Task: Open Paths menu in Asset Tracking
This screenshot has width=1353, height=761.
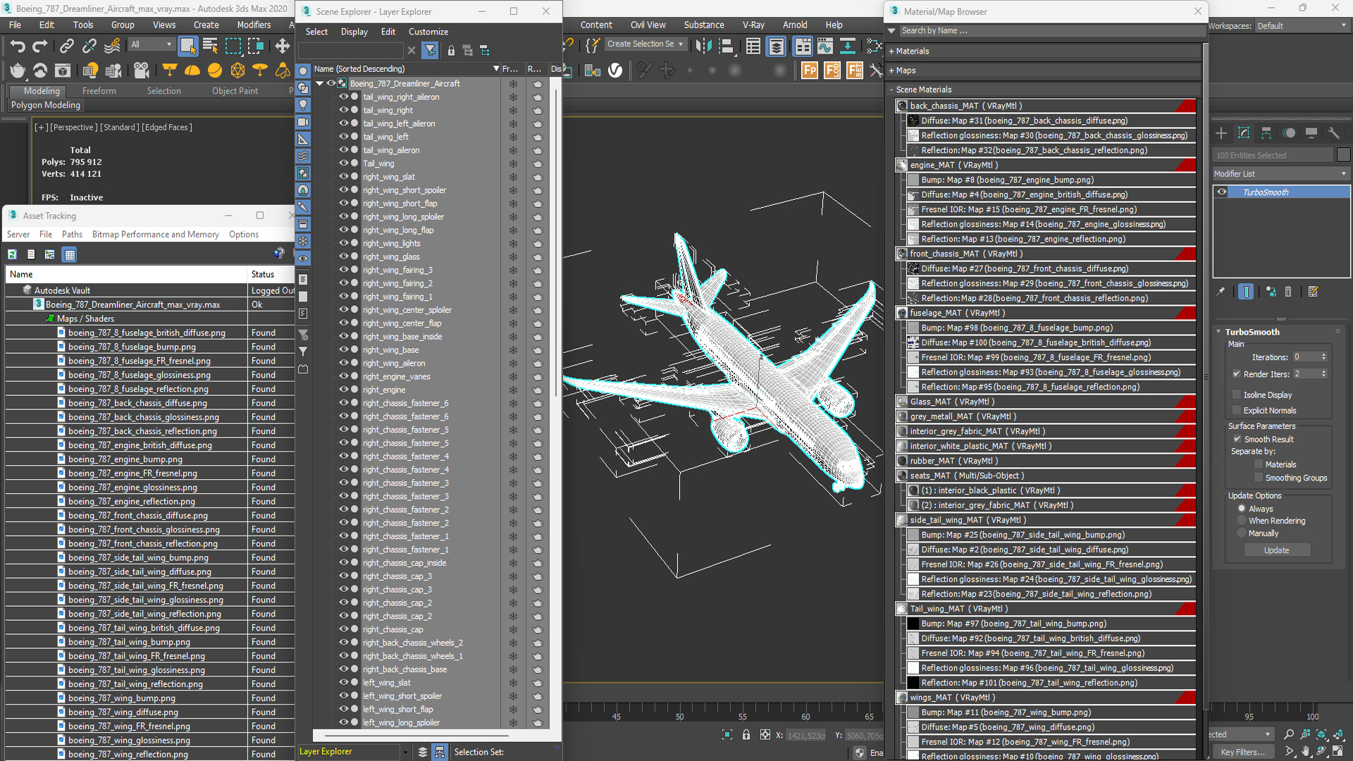Action: point(72,235)
